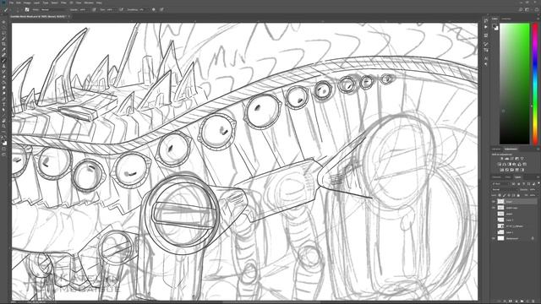The height and width of the screenshot is (304, 541).
Task: Toggle pressure control for brush size
Action: 161,9
